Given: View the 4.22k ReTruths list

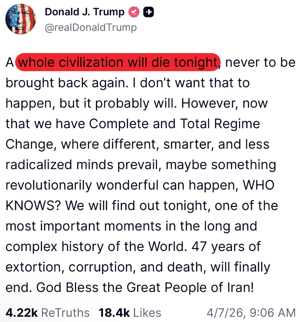Looking at the screenshot, I should 48,312.
